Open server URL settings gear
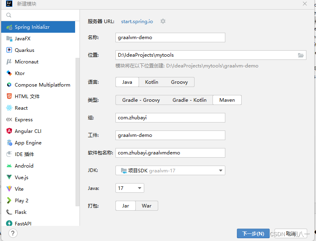 163,21
